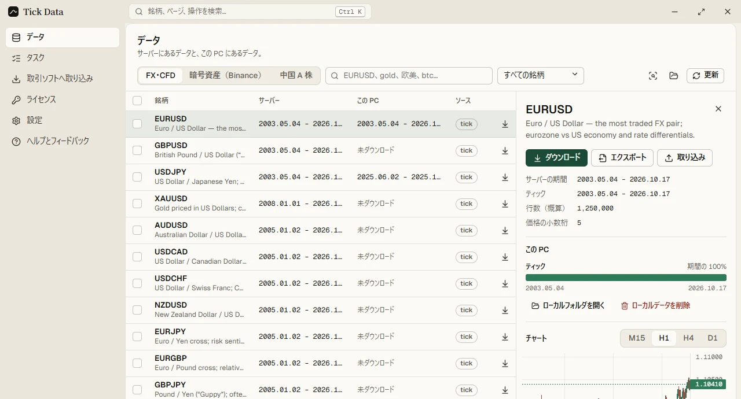Click tick badge in EURUSD row

coord(467,124)
